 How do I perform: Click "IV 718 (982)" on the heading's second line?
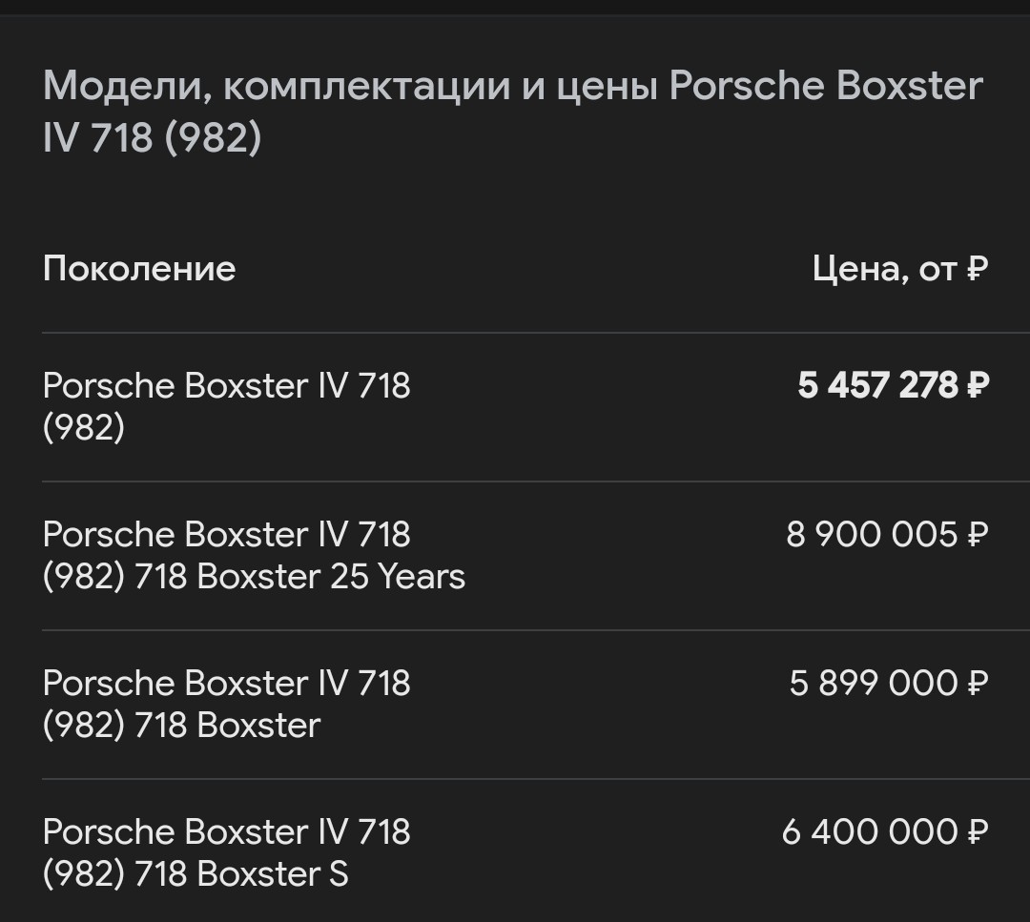click(x=153, y=138)
